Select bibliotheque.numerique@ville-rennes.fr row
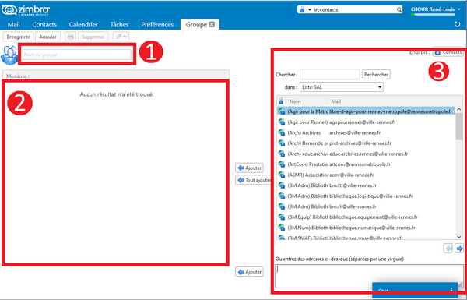 pyautogui.click(x=366, y=228)
